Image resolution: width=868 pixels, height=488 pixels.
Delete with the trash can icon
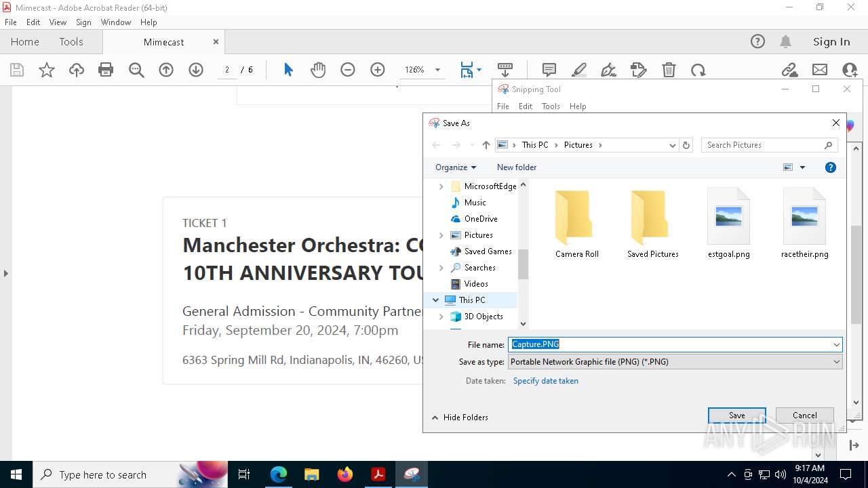click(x=669, y=70)
